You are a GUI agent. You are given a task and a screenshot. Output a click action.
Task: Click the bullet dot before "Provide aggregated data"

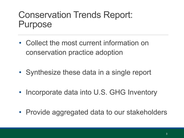coord(20,113)
